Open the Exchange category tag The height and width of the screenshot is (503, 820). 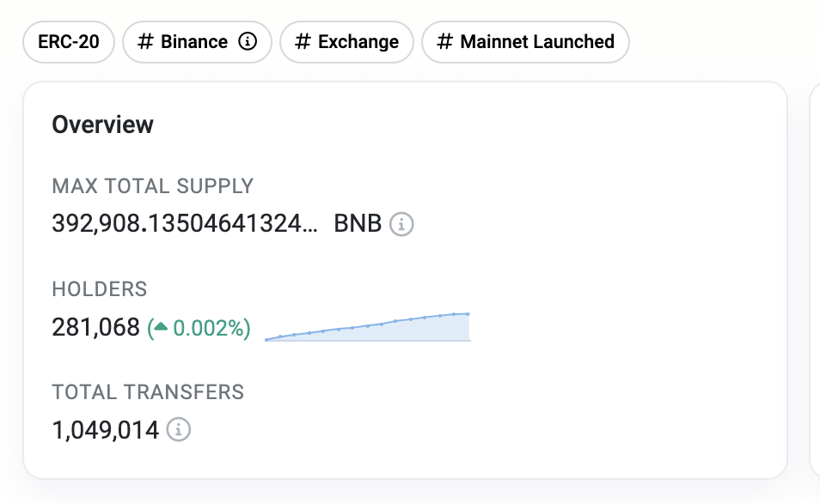(x=346, y=41)
